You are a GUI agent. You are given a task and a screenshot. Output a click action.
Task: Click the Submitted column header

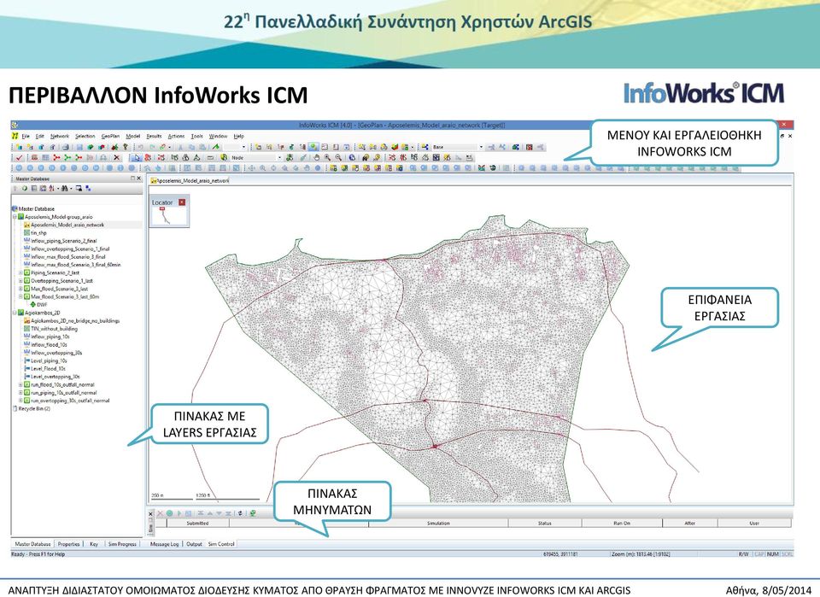click(x=197, y=524)
